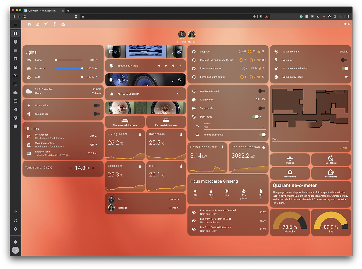Activate the Good Night scene

331,160
